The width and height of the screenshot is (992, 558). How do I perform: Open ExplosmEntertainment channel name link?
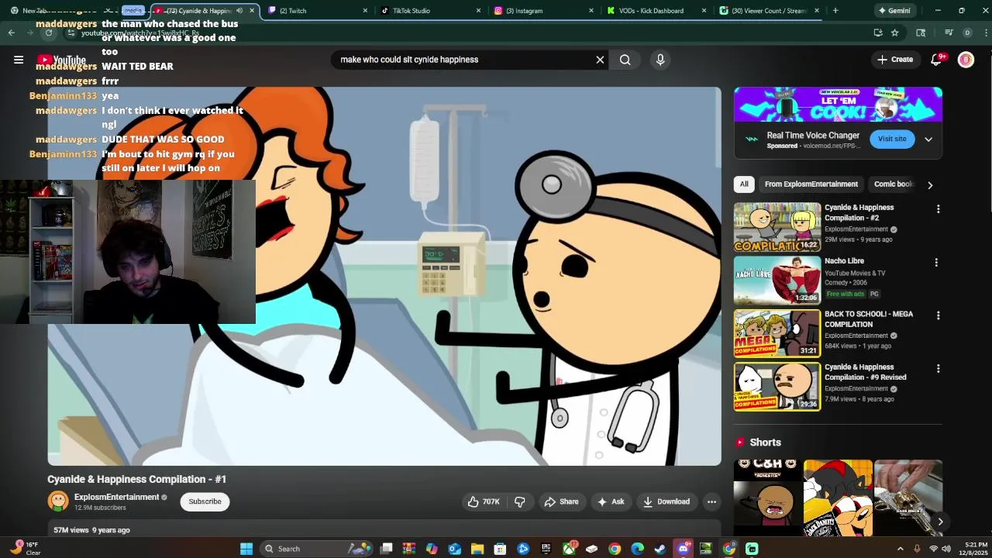tap(116, 498)
